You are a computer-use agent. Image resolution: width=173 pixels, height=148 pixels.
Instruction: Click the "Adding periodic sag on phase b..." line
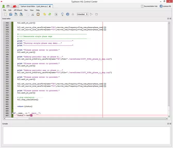(x=40, y=57)
